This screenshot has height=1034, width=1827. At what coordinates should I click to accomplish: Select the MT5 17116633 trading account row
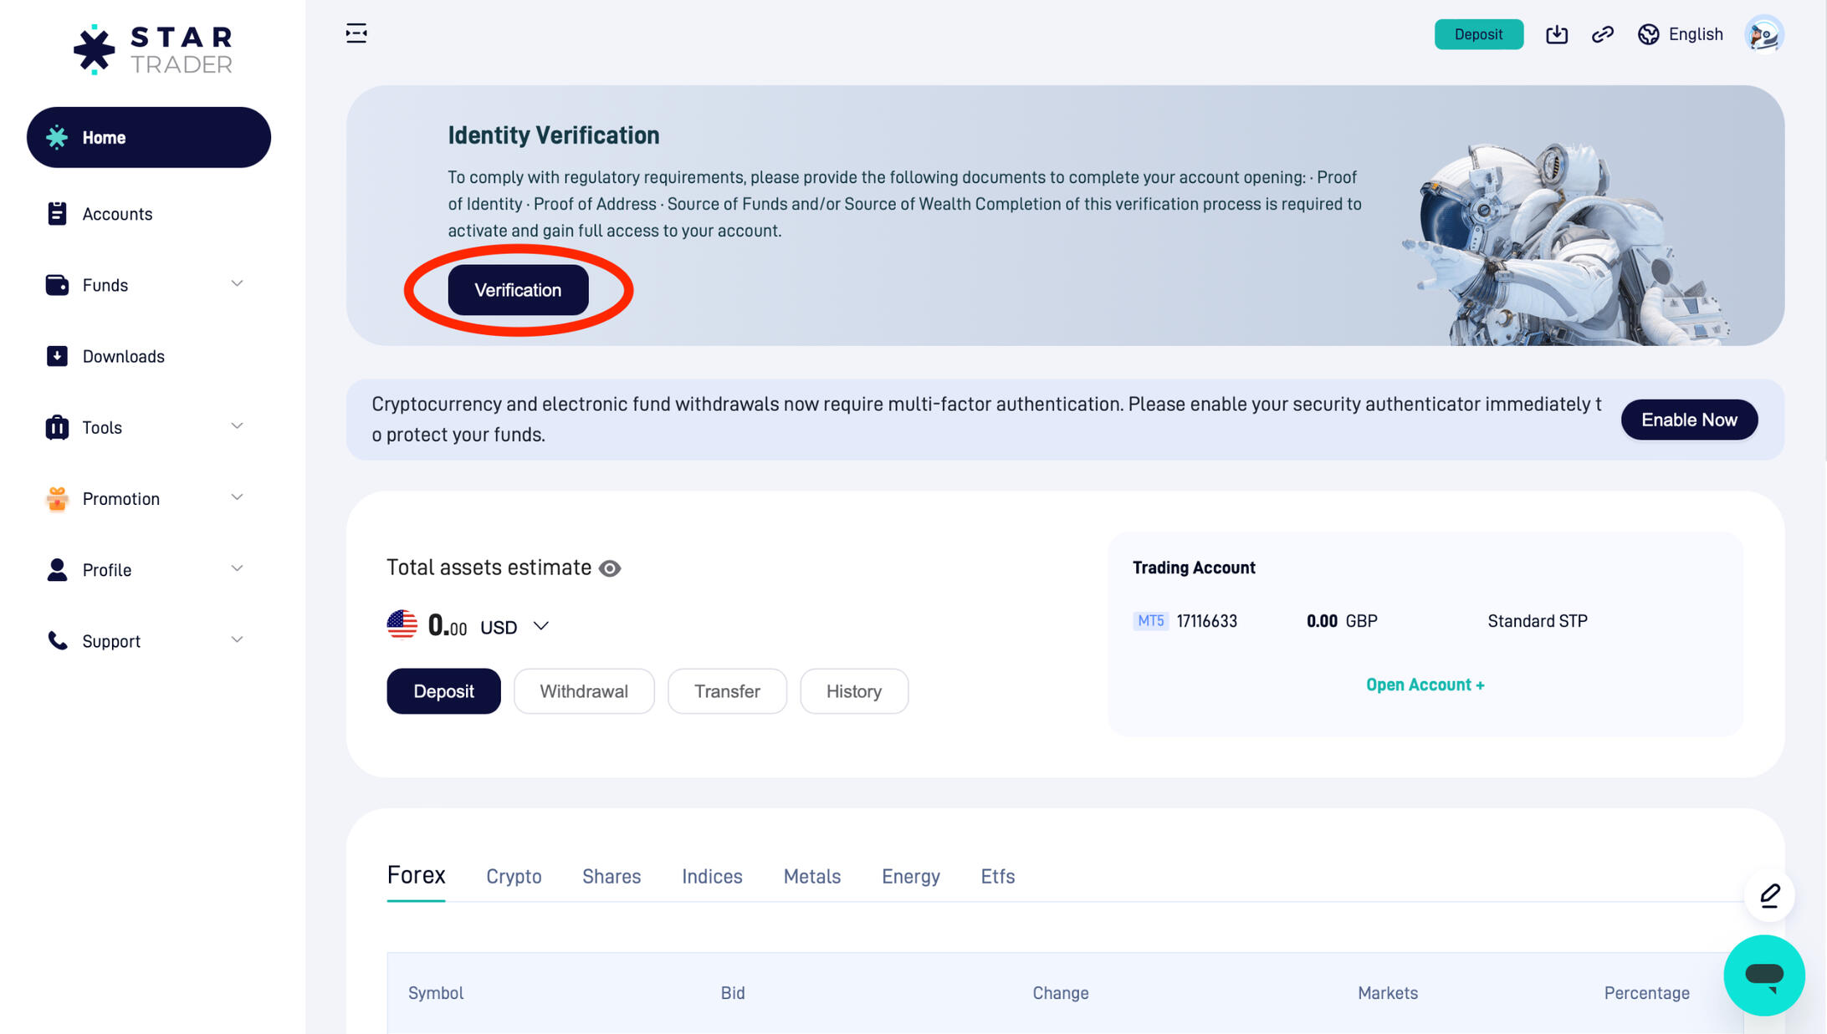tap(1359, 621)
